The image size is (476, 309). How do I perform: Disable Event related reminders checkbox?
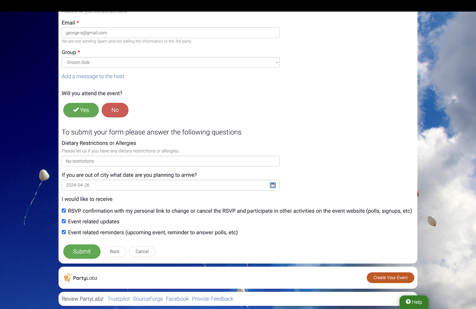pyautogui.click(x=64, y=232)
